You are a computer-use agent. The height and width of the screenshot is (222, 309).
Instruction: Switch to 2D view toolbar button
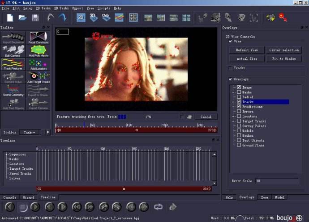tap(81, 17)
